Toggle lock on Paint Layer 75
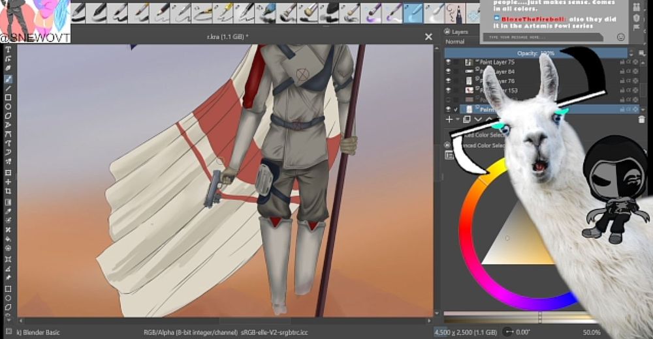The width and height of the screenshot is (653, 339). pyautogui.click(x=622, y=62)
